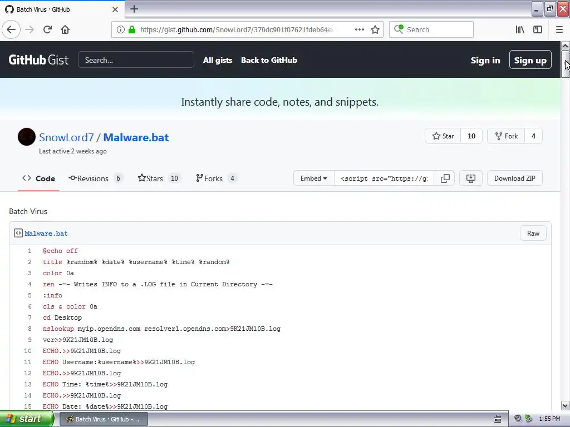Click the 'cd Desktop' code line
Viewport: 570px width, 427px height.
tap(62, 317)
